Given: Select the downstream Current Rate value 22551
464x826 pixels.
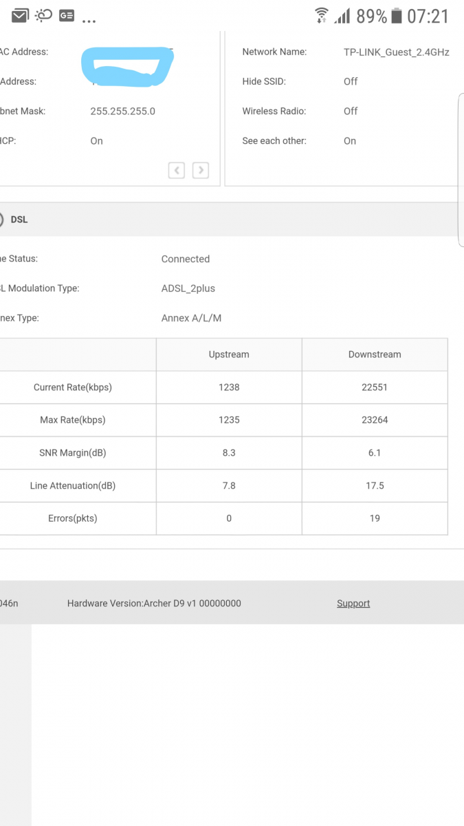Looking at the screenshot, I should [375, 387].
